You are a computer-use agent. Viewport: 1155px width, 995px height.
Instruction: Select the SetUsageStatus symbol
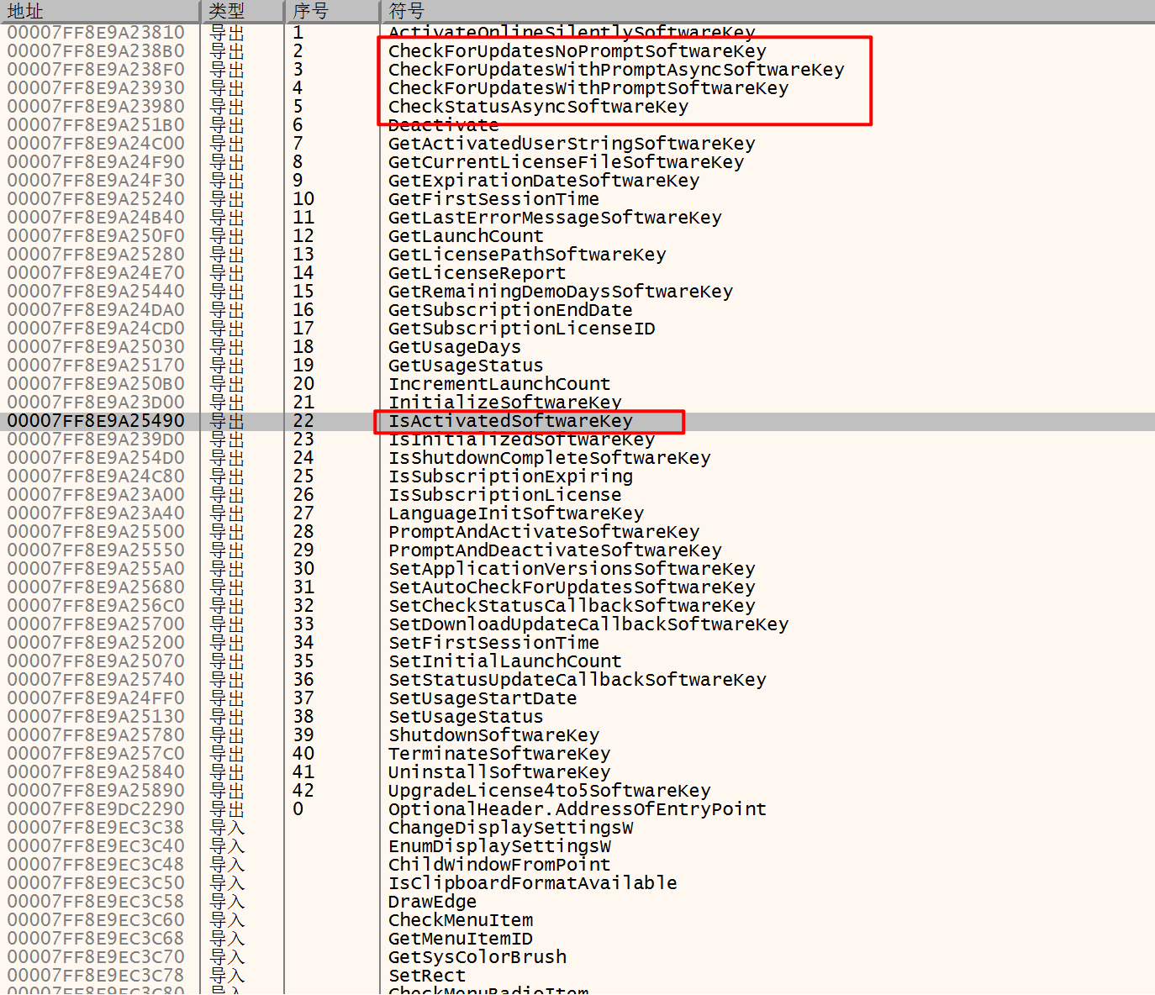(466, 717)
